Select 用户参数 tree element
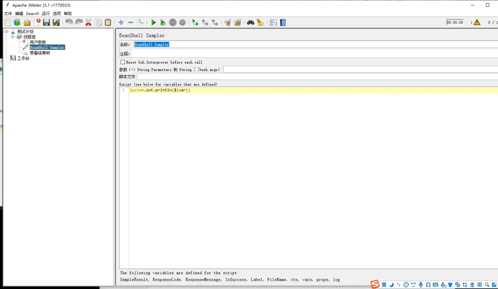The image size is (498, 289). (x=38, y=42)
